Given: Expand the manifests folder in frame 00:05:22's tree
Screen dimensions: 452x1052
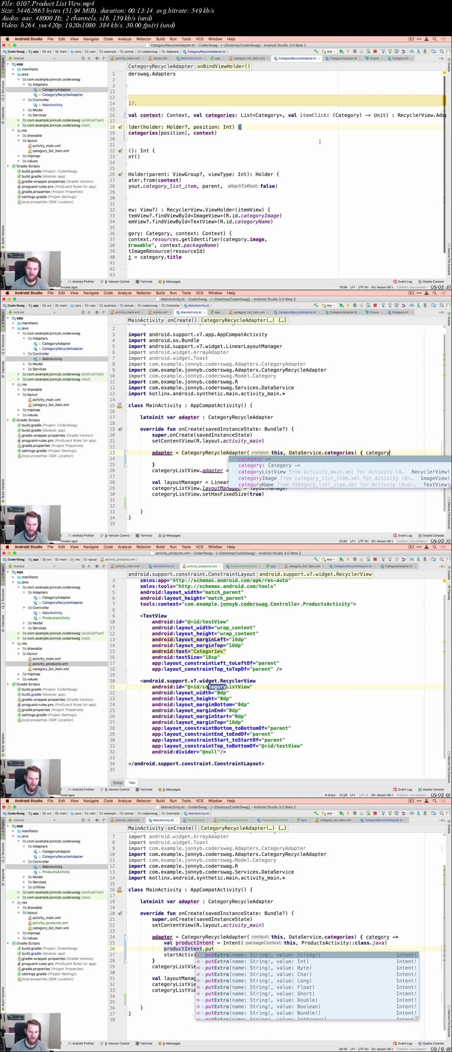Looking at the screenshot, I should (14, 323).
